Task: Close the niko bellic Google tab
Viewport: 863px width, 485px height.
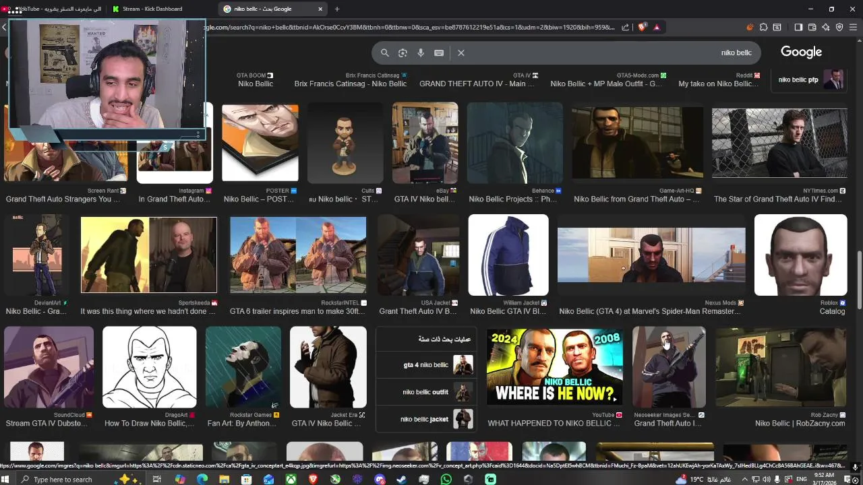Action: pyautogui.click(x=320, y=9)
